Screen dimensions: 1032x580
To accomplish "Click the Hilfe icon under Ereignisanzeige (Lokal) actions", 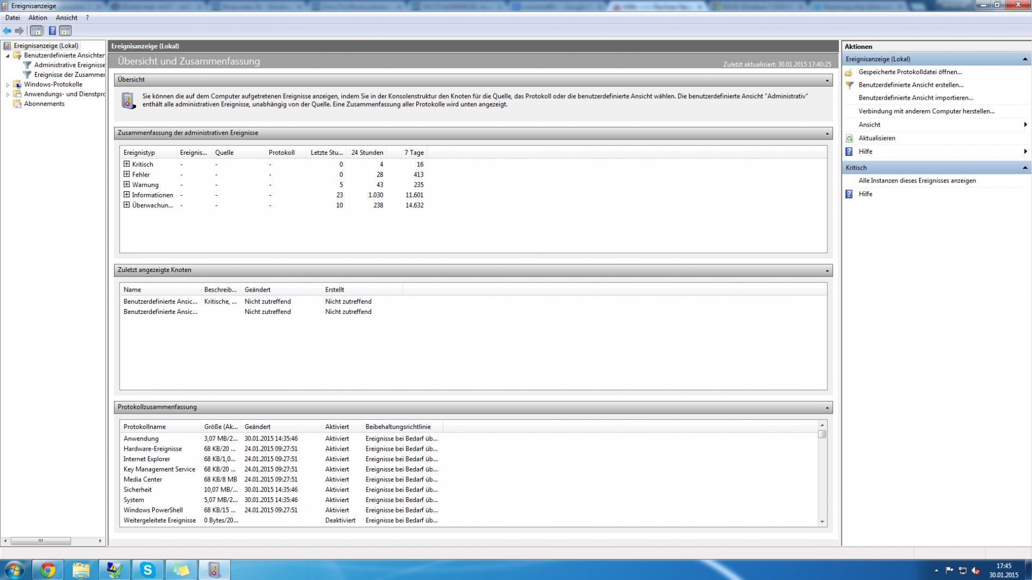I will 849,152.
